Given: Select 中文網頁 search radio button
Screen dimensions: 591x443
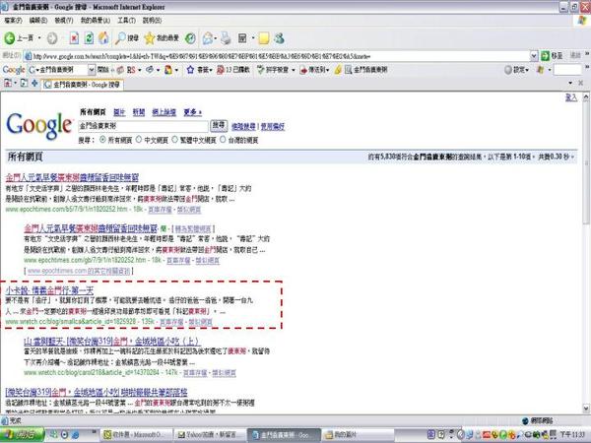Looking at the screenshot, I should (139, 140).
